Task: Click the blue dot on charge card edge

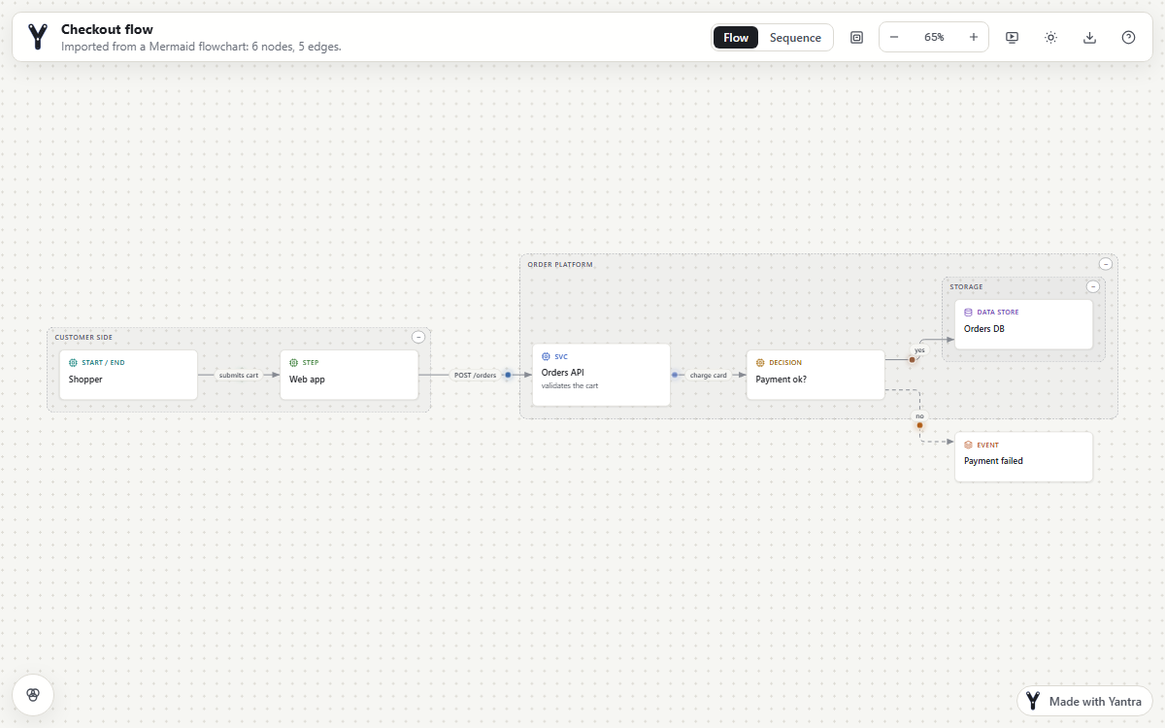Action: 675,375
